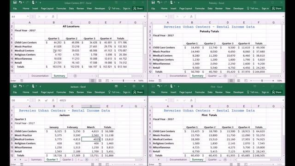295x166 pixels.
Task: Select Documentation sheet tab in Flint window
Action: pyautogui.click(x=178, y=160)
